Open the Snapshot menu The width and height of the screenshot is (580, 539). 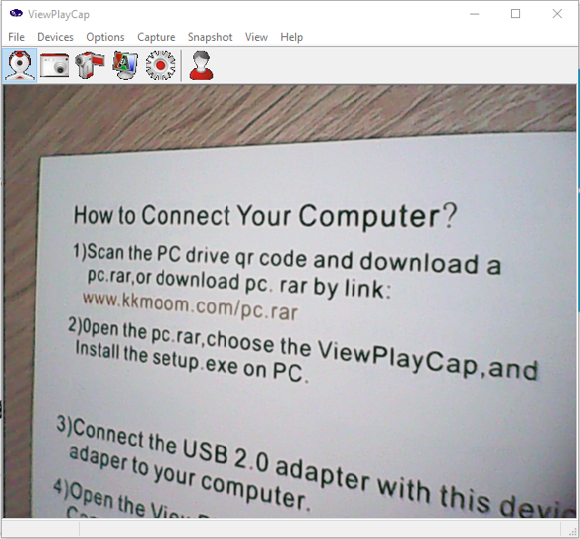coord(210,37)
